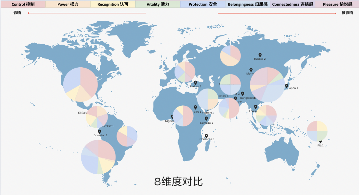
Task: Click the 'Yemen: 1' label
Action: [x=208, y=113]
